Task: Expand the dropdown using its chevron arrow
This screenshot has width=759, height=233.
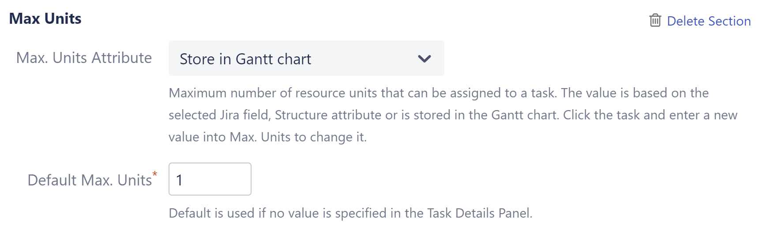Action: 424,59
